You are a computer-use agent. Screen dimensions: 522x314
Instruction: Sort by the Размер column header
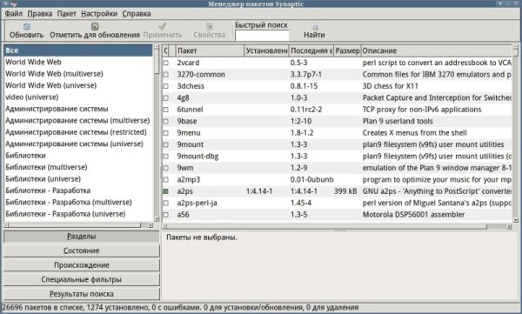pyautogui.click(x=347, y=50)
